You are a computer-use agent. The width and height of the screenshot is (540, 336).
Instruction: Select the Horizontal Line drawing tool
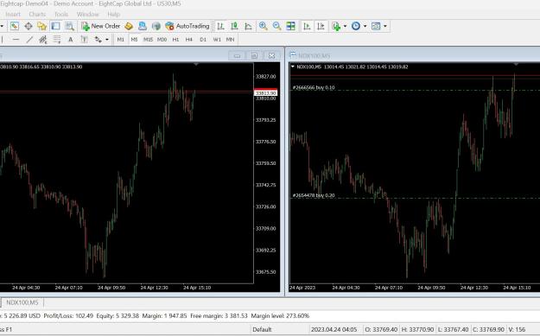point(16,40)
